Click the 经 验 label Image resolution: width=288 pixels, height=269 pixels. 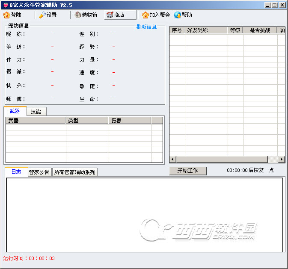point(89,47)
